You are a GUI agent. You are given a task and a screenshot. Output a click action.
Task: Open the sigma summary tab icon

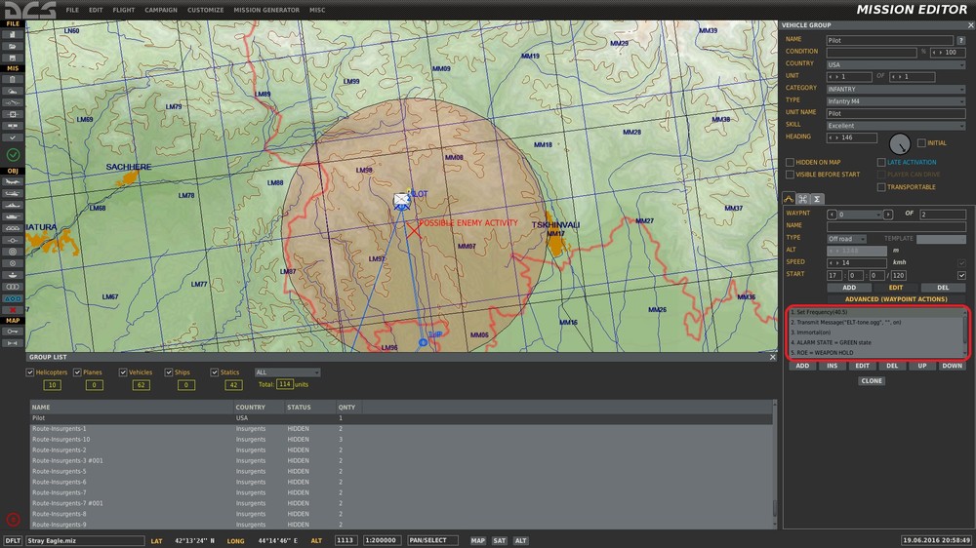818,199
